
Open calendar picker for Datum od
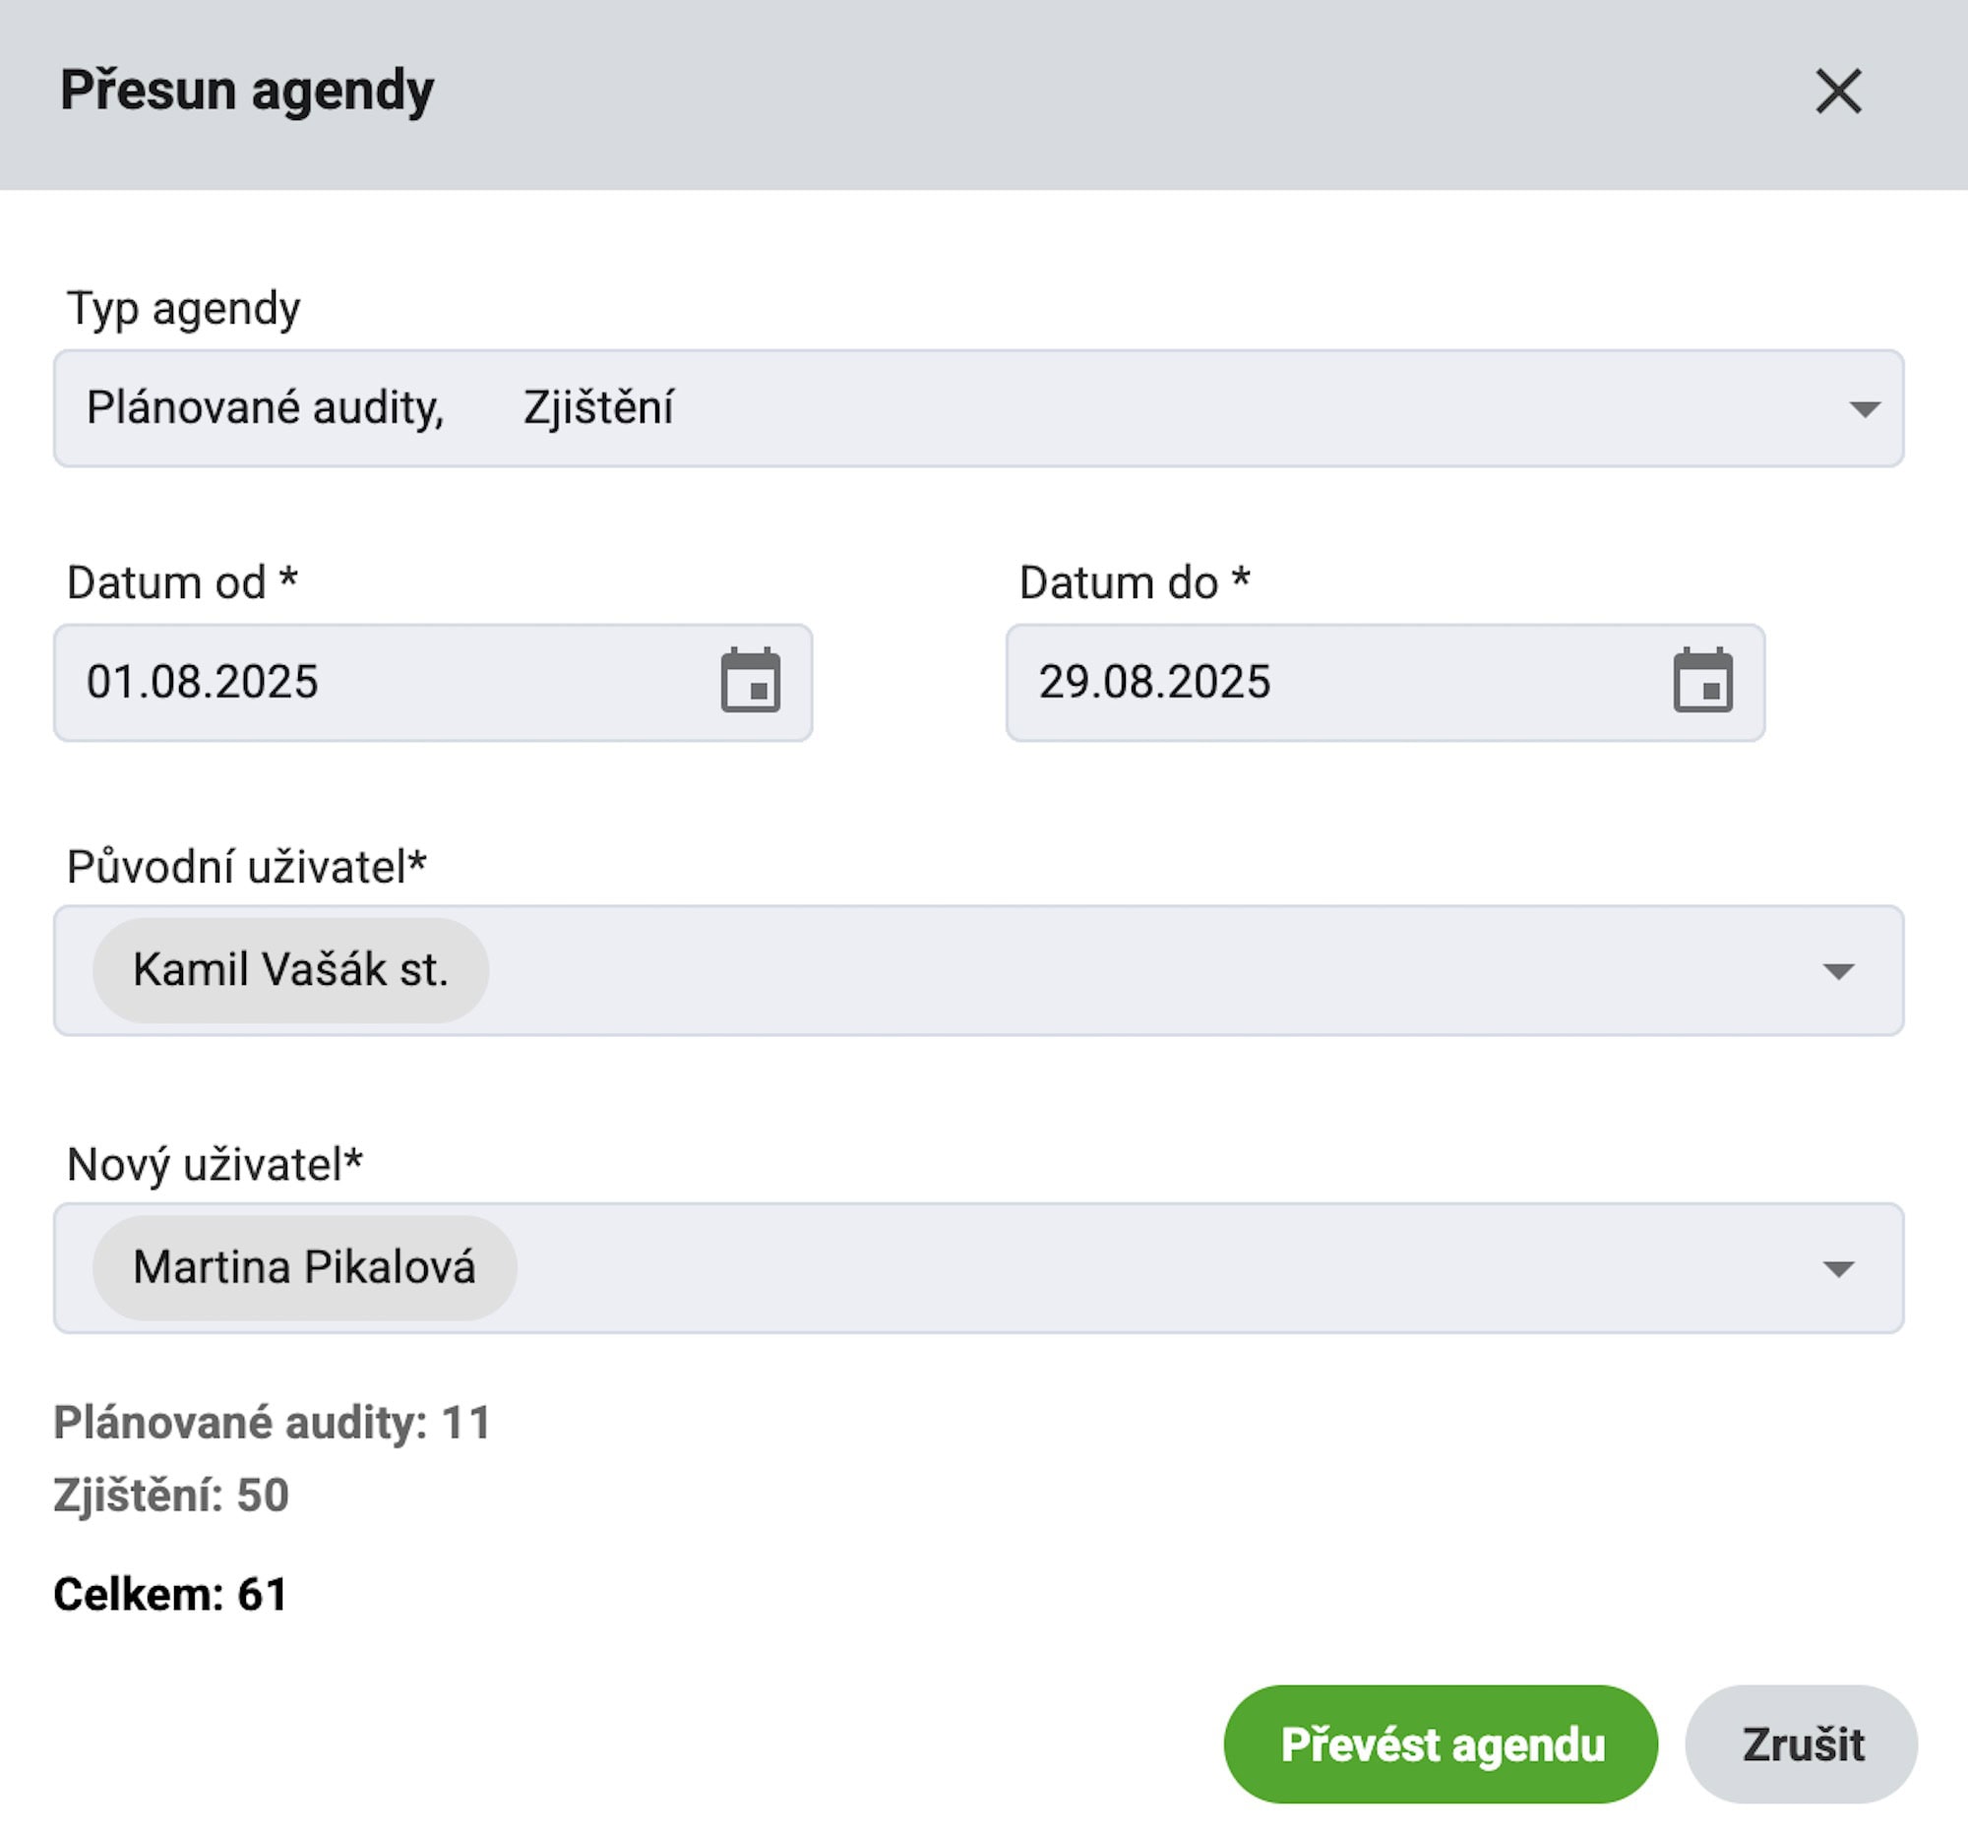[x=751, y=681]
